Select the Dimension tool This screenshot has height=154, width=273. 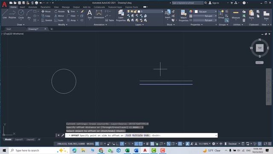click(99, 14)
